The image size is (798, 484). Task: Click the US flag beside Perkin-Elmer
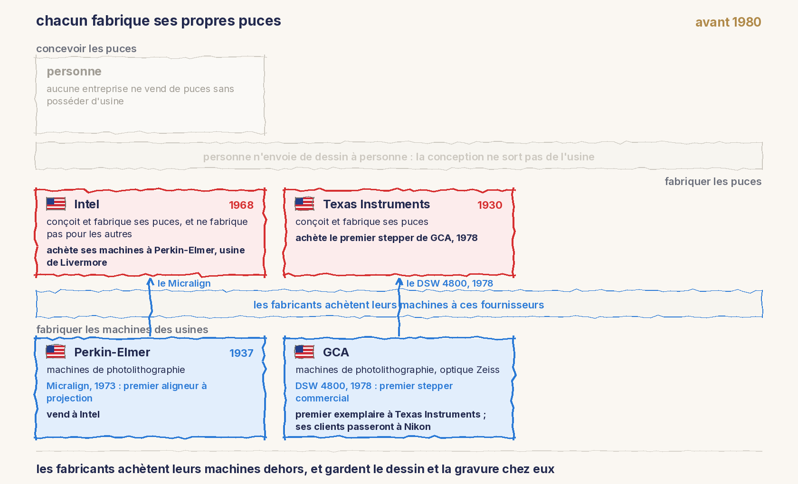(56, 352)
